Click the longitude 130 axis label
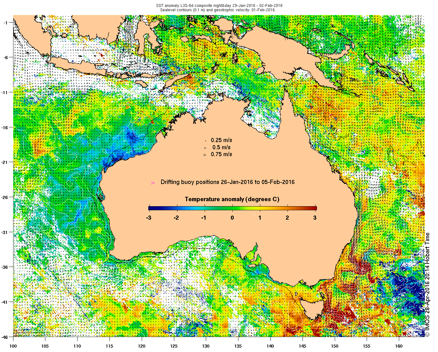Screen dimensions: 438x352 click(206, 346)
